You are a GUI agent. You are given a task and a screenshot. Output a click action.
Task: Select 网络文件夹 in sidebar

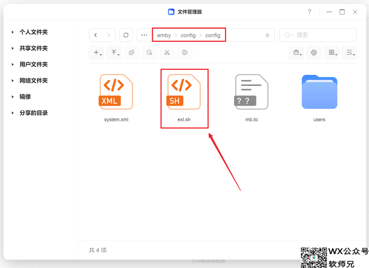[x=33, y=81]
